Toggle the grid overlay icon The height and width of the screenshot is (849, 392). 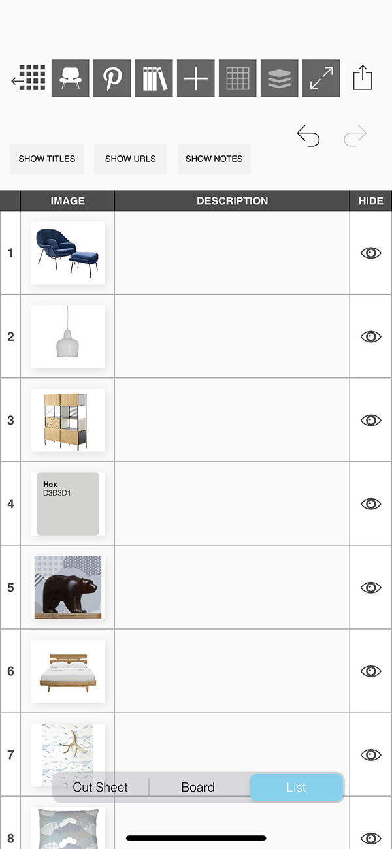click(238, 78)
